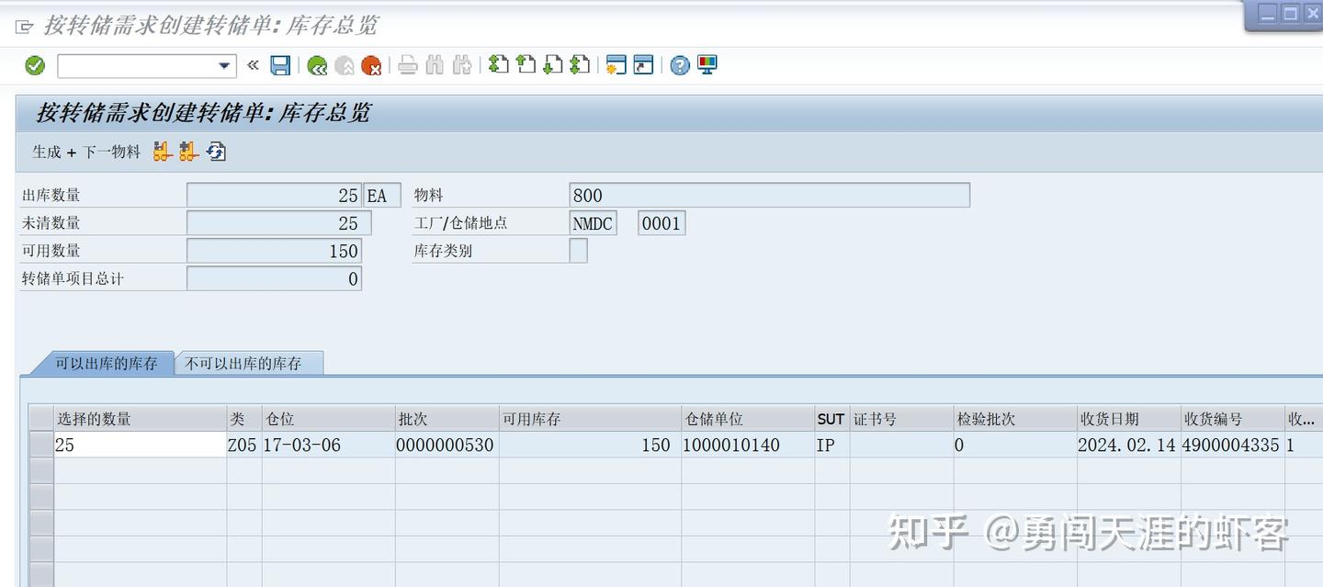Open the command field dropdown arrow

pos(223,65)
